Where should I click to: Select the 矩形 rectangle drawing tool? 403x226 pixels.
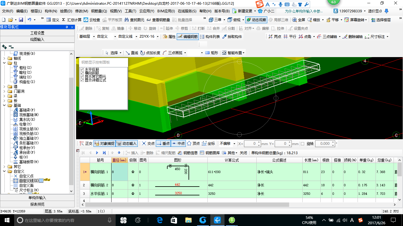(x=212, y=53)
